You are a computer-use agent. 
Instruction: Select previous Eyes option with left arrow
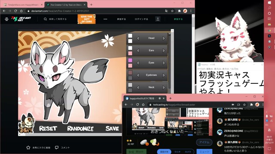(x=138, y=63)
